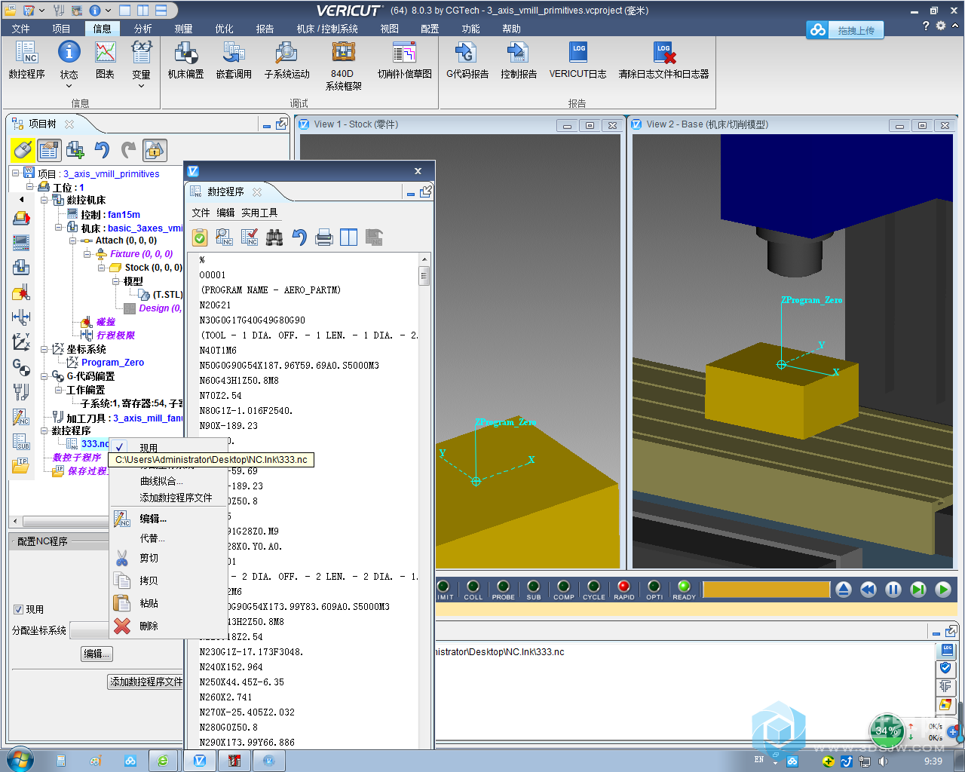Collapse the 数控机床 tree node
The width and height of the screenshot is (965, 772).
click(44, 200)
